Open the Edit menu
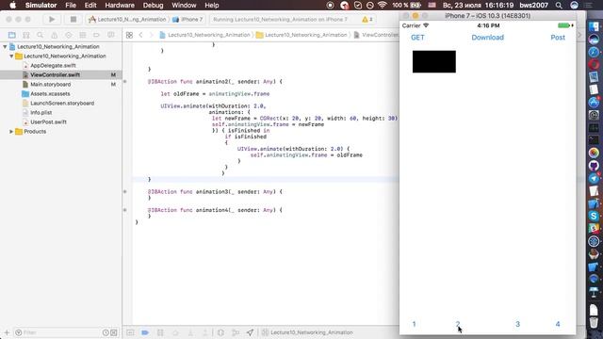 tap(90, 6)
